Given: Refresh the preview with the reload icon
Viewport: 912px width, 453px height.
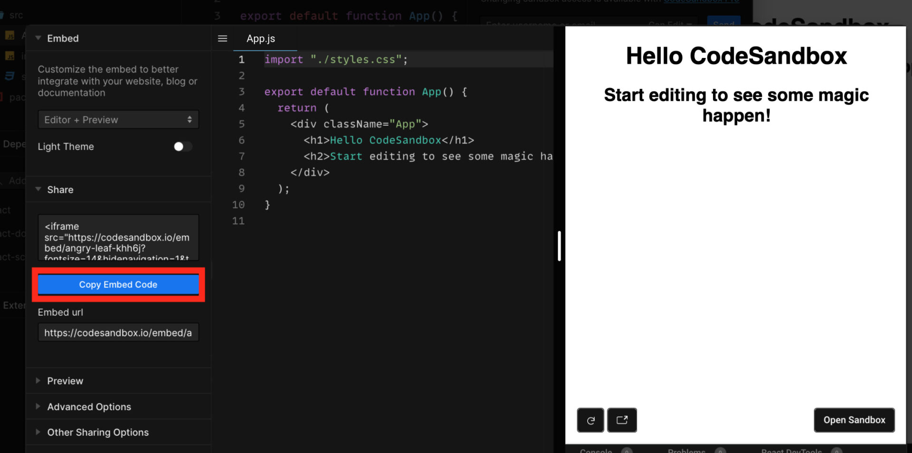Looking at the screenshot, I should (590, 420).
